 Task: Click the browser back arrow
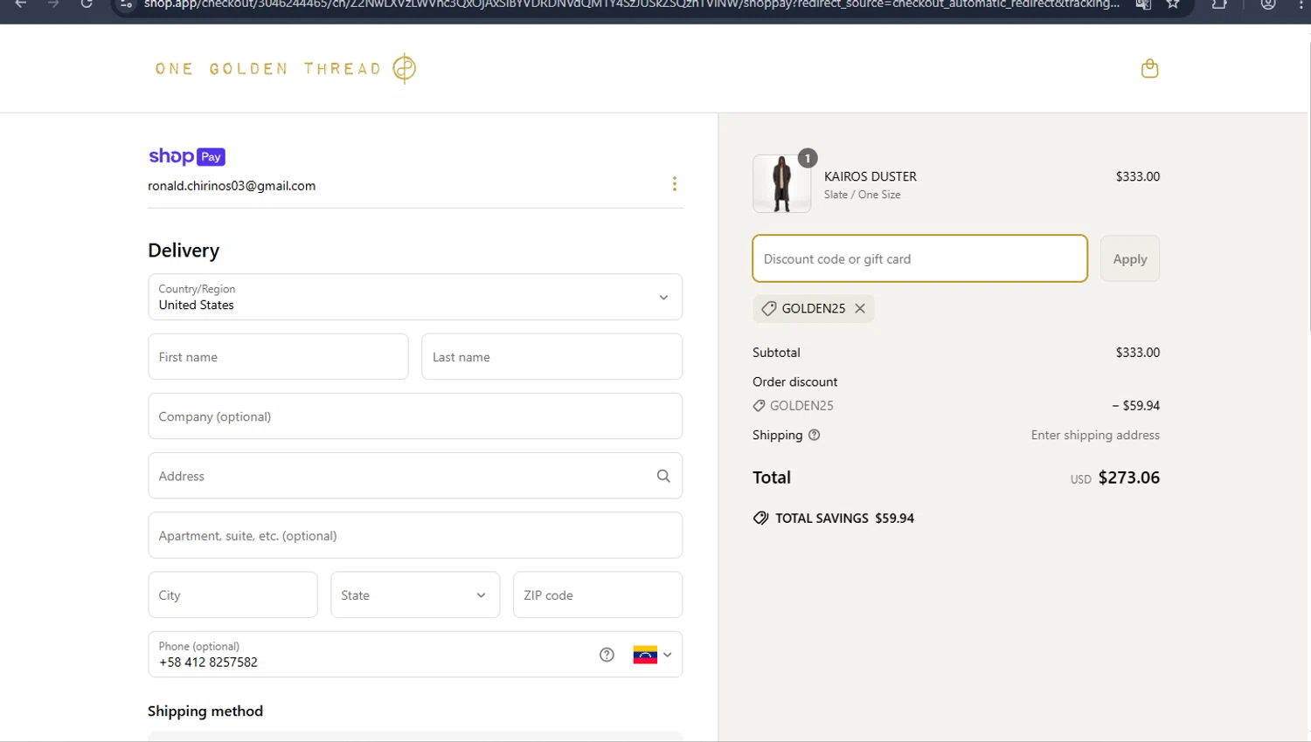21,4
